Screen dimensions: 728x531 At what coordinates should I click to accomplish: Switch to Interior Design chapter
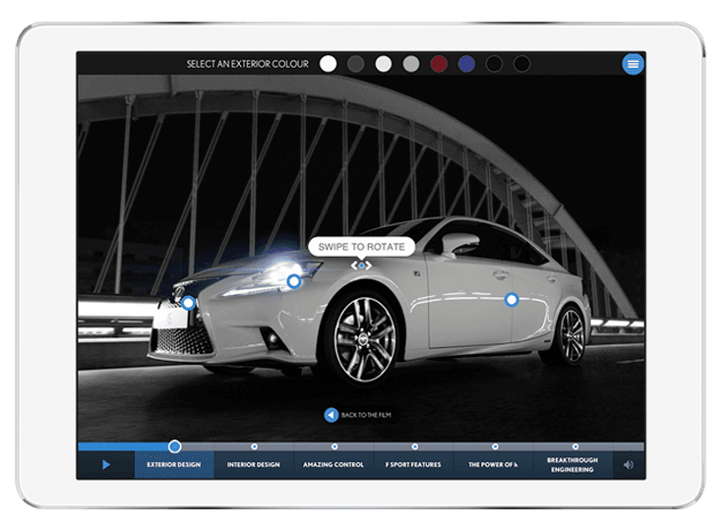coord(254,464)
